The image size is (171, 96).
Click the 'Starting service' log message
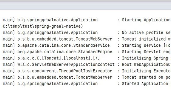pyautogui.click(x=146, y=46)
